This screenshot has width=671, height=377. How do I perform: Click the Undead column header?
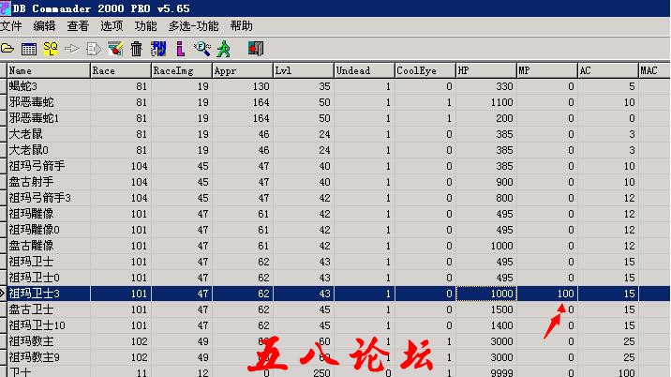pos(363,70)
